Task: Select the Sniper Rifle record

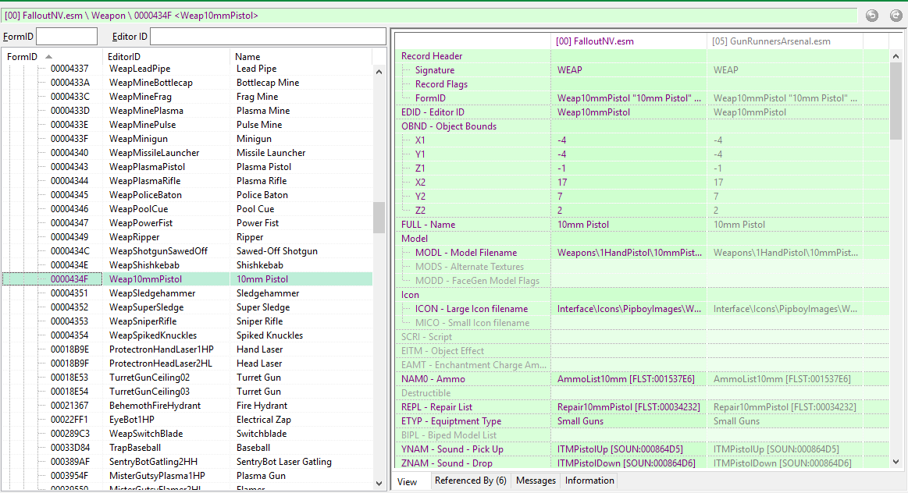Action: pos(187,321)
